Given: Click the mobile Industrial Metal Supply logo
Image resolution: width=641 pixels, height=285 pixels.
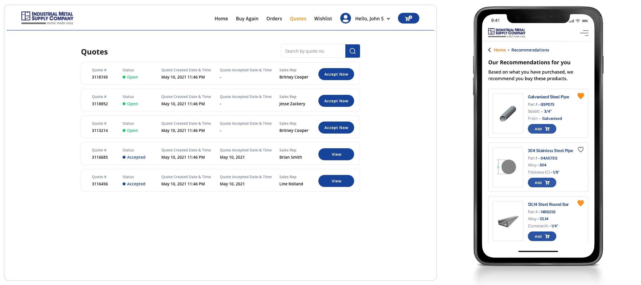Looking at the screenshot, I should coord(506,33).
